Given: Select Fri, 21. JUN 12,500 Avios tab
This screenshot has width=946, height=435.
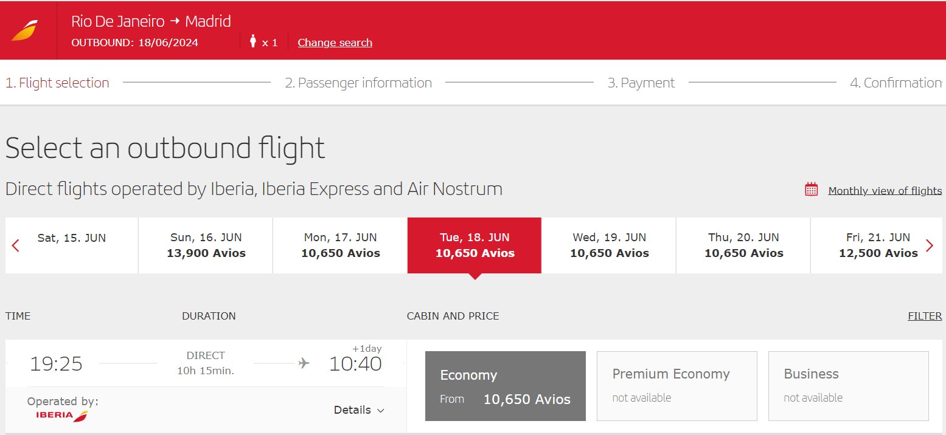Looking at the screenshot, I should coord(878,245).
